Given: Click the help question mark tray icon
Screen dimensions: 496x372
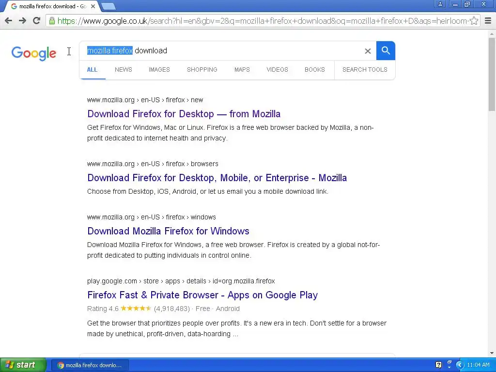Looking at the screenshot, I should (x=438, y=365).
